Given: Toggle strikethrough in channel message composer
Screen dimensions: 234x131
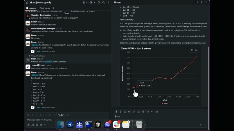Looking at the screenshot, I should tap(41, 115).
